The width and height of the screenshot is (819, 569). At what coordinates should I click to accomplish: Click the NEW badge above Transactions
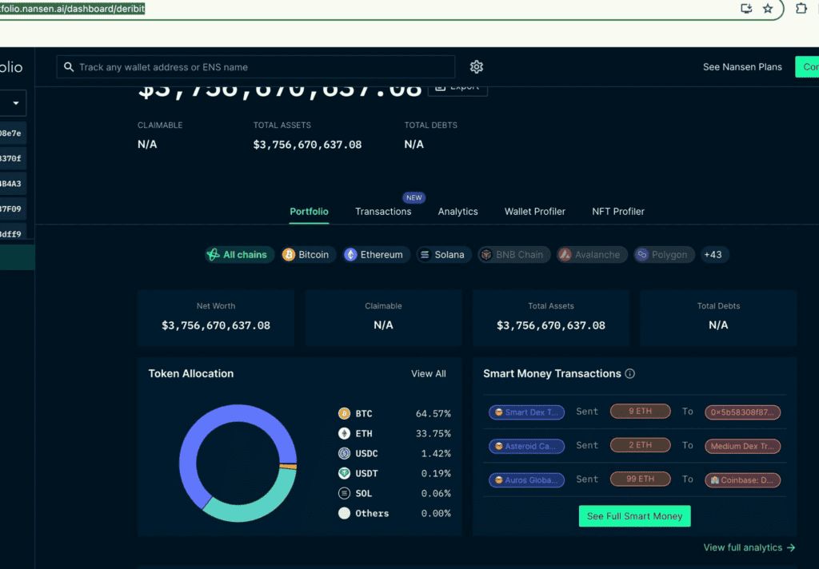413,198
